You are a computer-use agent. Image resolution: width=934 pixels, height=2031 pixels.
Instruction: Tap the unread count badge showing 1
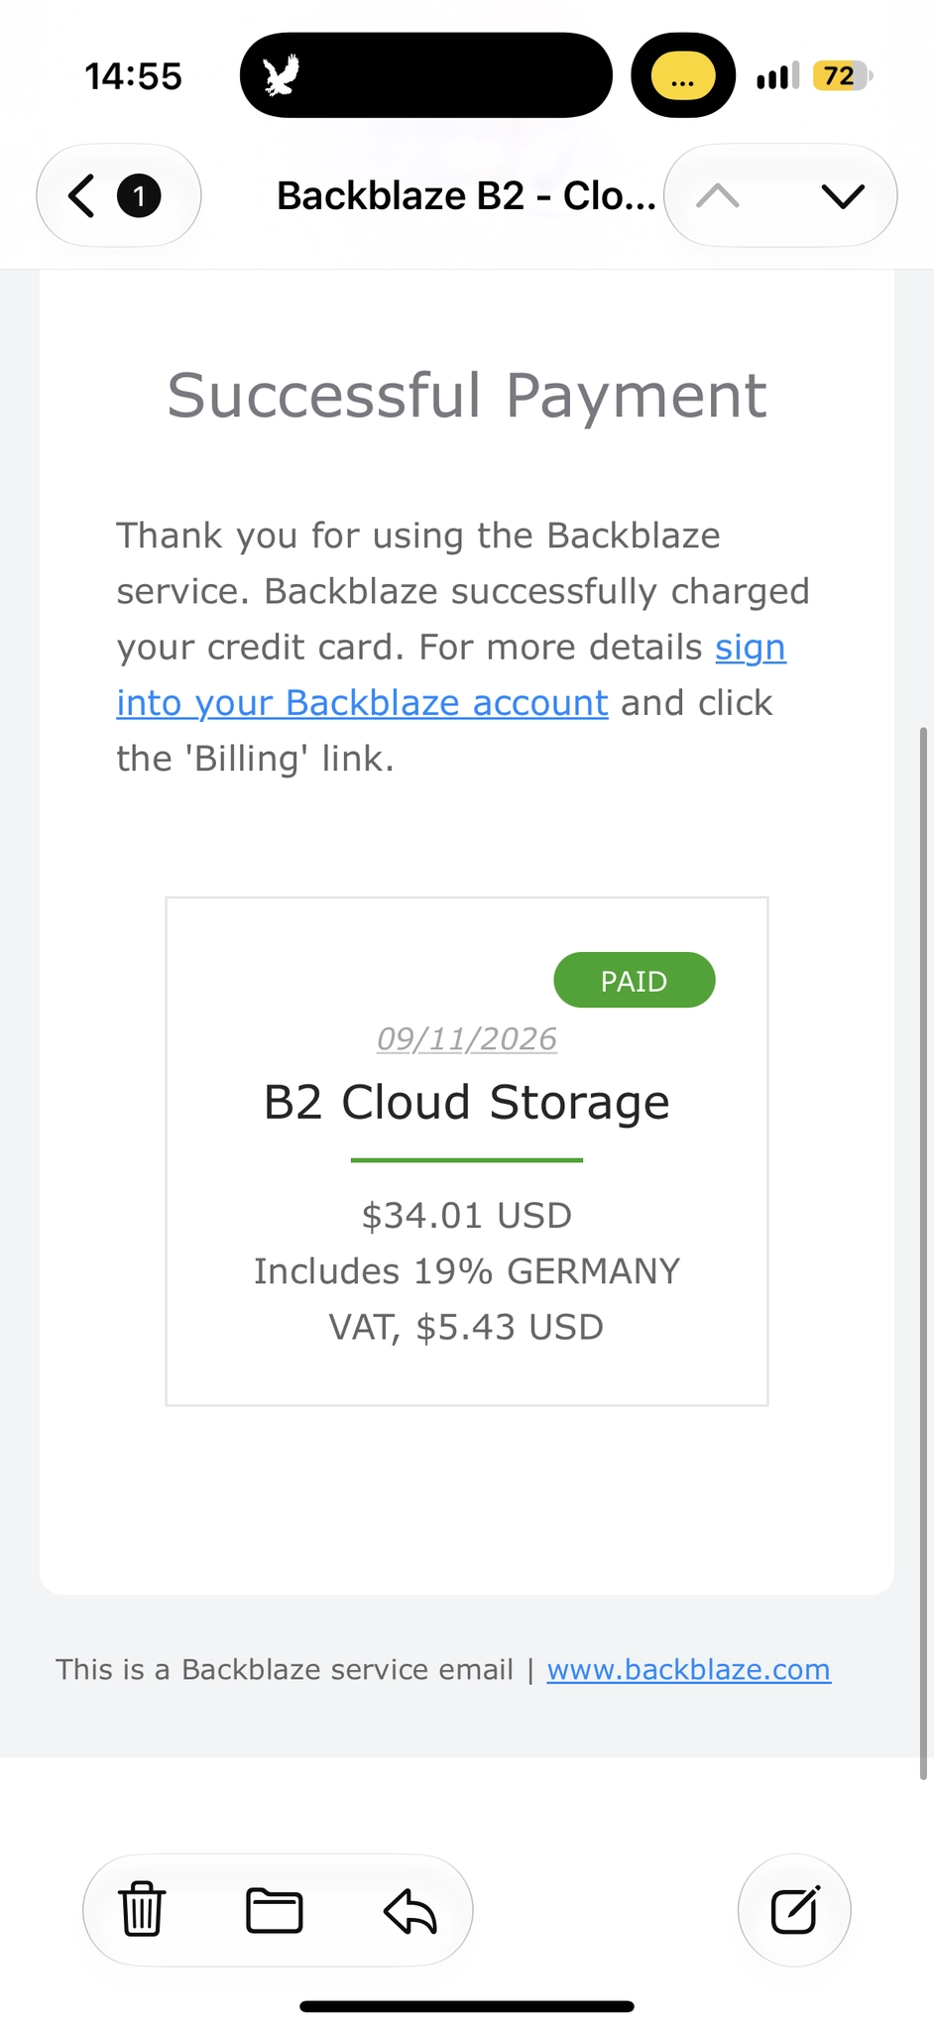point(139,195)
